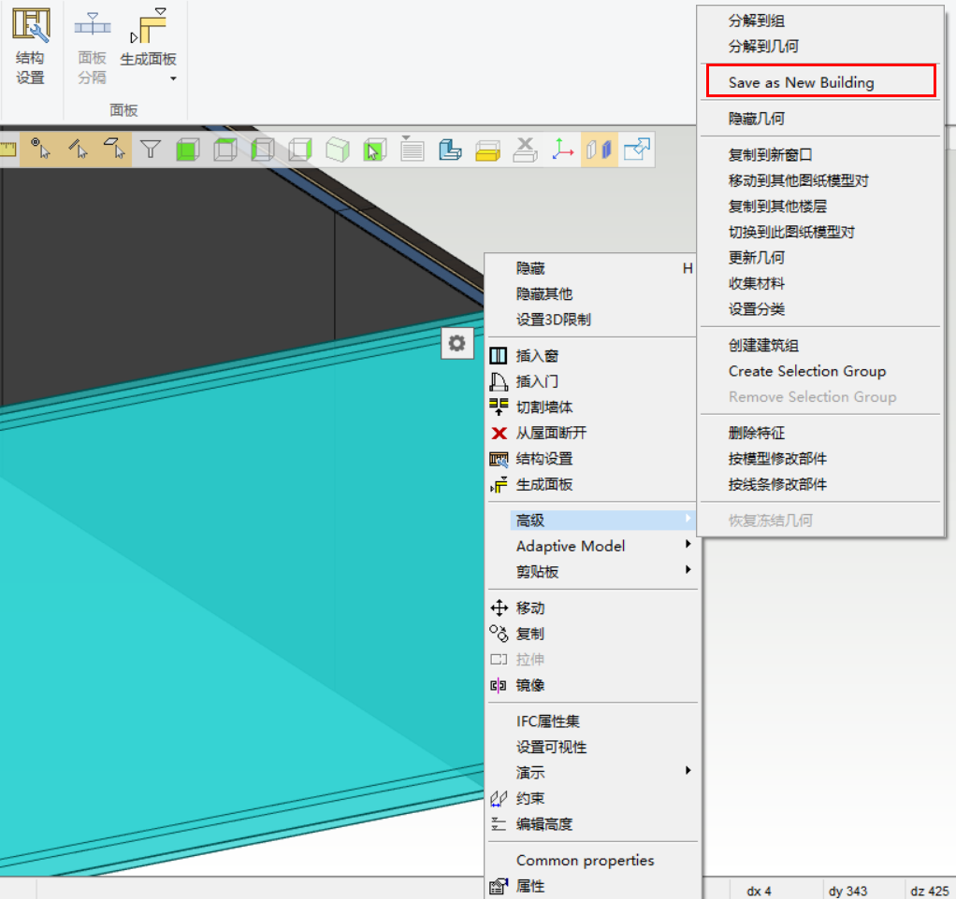The height and width of the screenshot is (899, 956).
Task: Click the yellow layer box icon
Action: [x=487, y=150]
